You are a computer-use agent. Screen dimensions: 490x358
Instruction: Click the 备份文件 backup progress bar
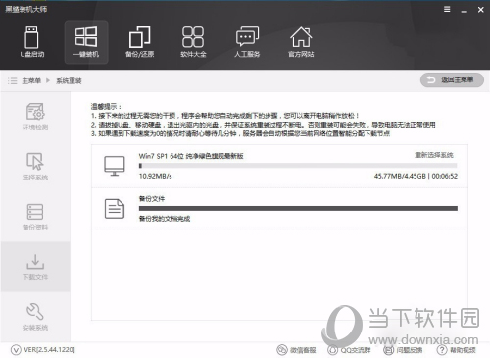[x=298, y=208]
